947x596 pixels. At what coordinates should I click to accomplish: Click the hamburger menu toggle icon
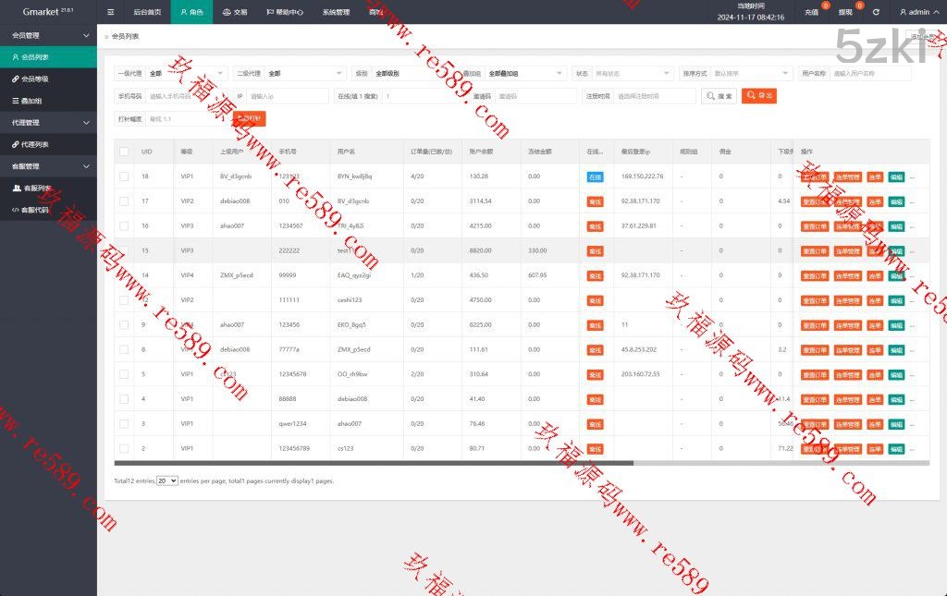pos(111,13)
